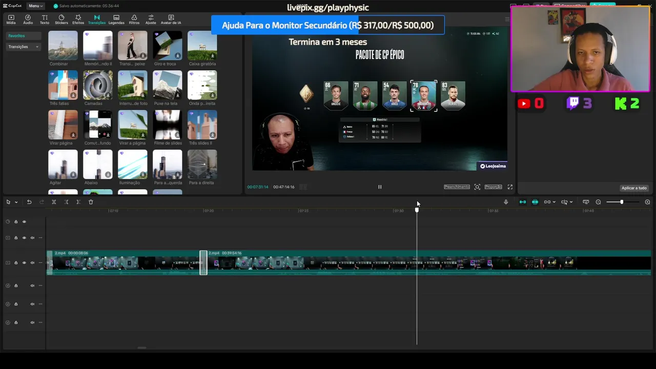Select the Iluminação transition thumbnail
This screenshot has width=656, height=369.
133,164
